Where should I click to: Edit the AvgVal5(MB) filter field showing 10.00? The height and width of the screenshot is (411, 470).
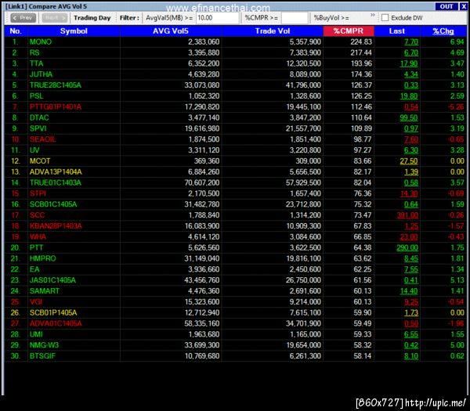click(x=217, y=18)
